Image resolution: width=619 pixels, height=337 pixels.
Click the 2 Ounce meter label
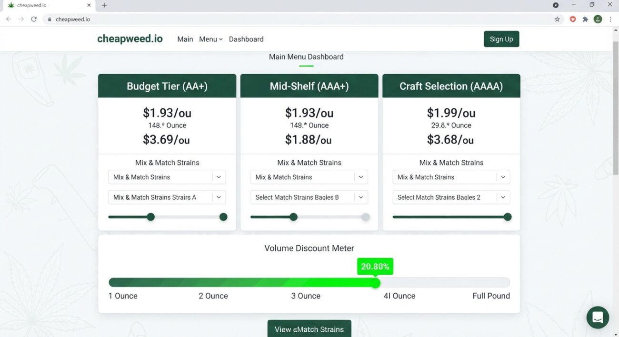click(213, 296)
